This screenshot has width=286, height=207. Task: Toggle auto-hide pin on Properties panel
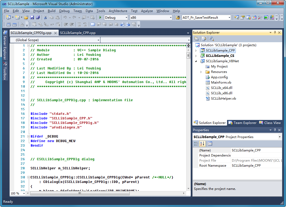[x=275, y=130]
